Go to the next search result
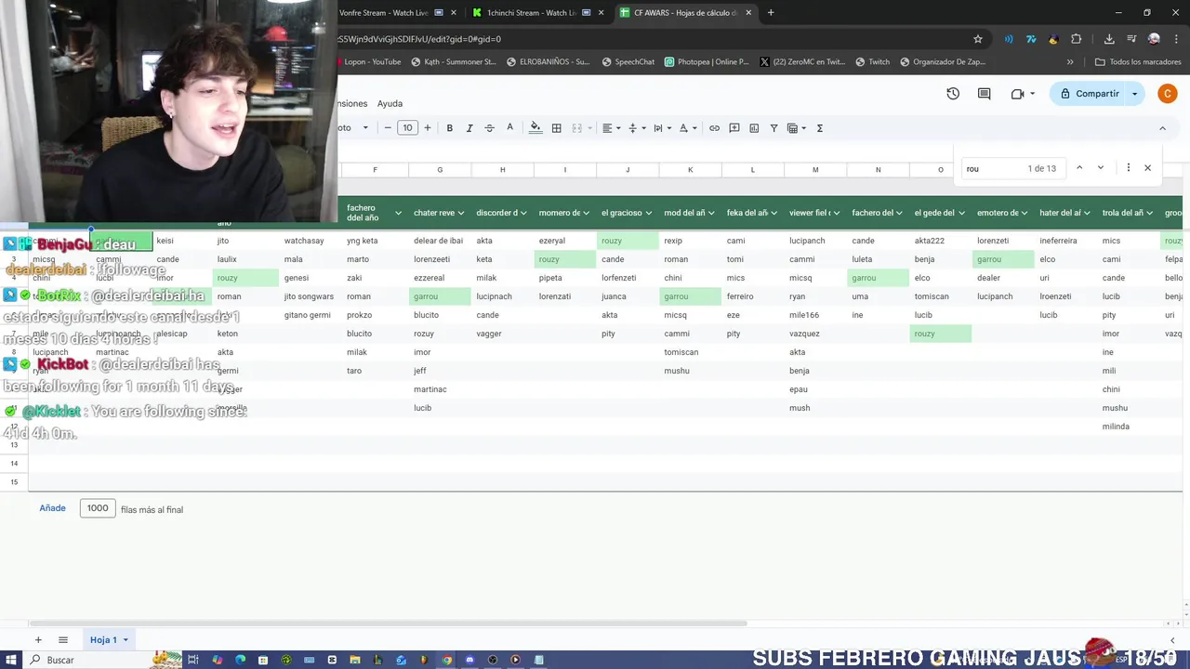 tap(1101, 168)
